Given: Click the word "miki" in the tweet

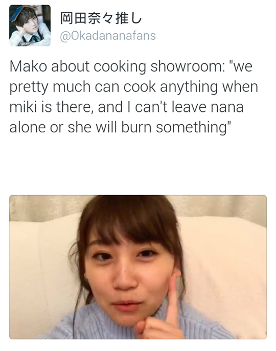Looking at the screenshot, I should (x=23, y=107).
